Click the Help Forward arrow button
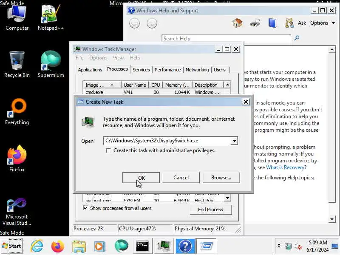Screen dimensions: 340x255 (152, 23)
